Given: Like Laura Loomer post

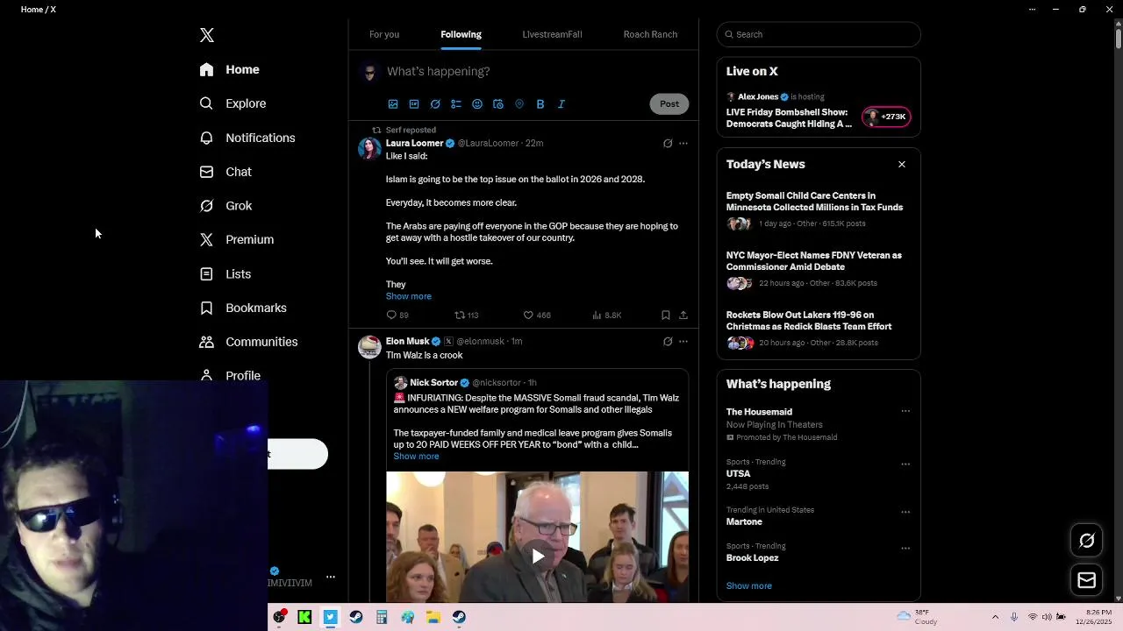Looking at the screenshot, I should [x=537, y=315].
